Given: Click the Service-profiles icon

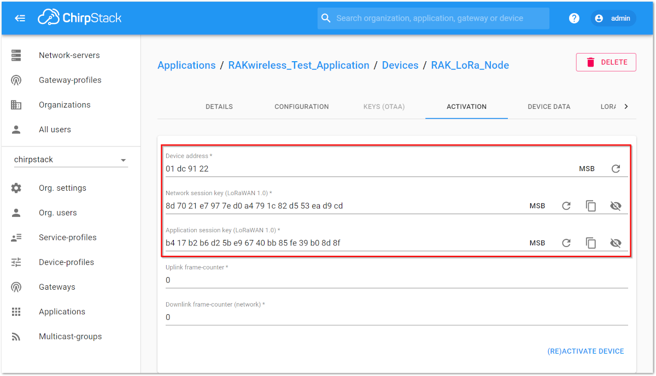Looking at the screenshot, I should pyautogui.click(x=16, y=237).
